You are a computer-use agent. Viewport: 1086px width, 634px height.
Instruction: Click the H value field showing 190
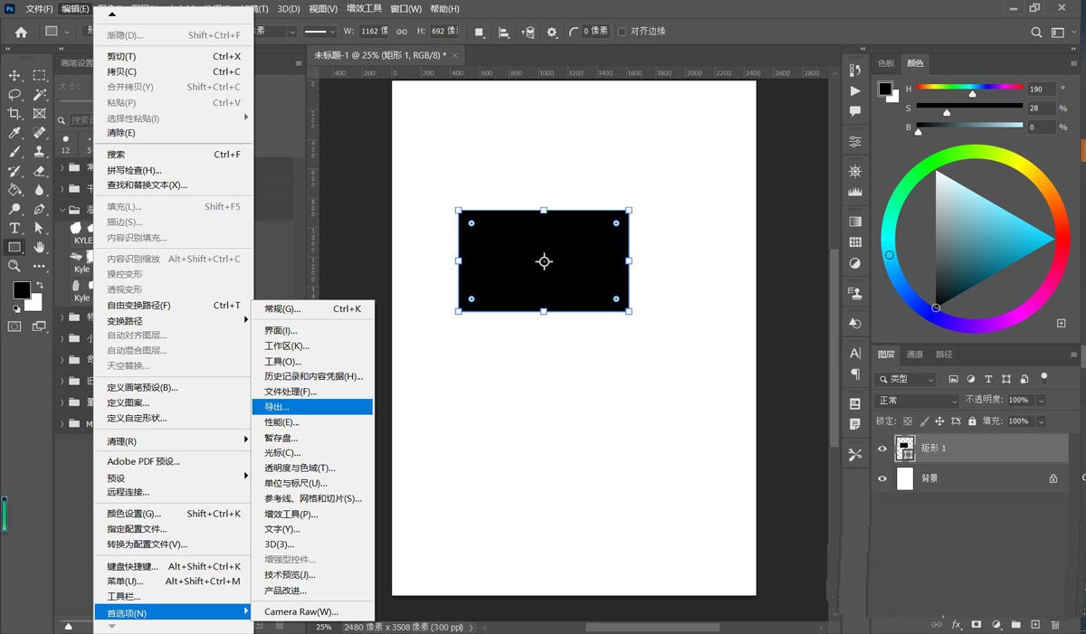pos(1041,89)
